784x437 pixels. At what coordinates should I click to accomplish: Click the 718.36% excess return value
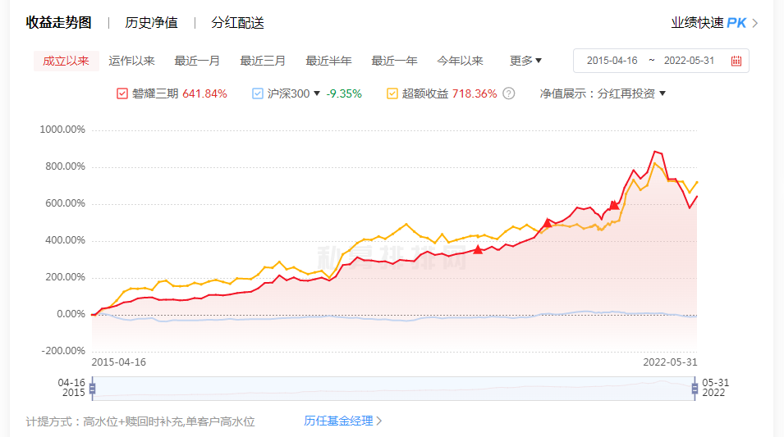pos(475,93)
